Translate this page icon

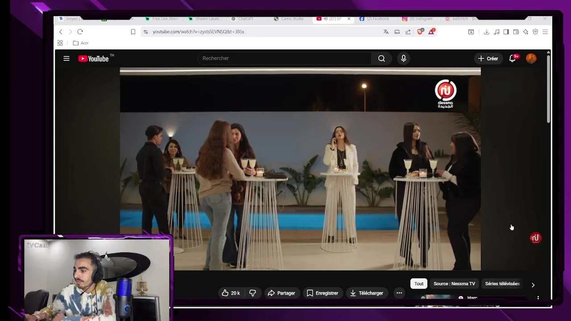(386, 32)
